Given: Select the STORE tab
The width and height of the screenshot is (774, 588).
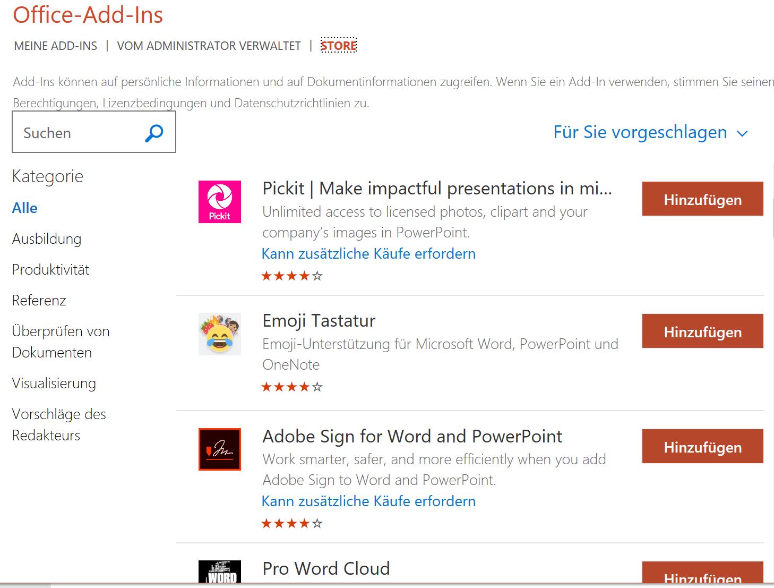Looking at the screenshot, I should pyautogui.click(x=339, y=46).
